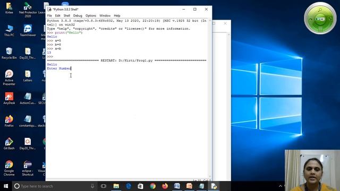Screen dimensions: 340x191
Task: Minimize the Python Shell window
Action: [184, 9]
